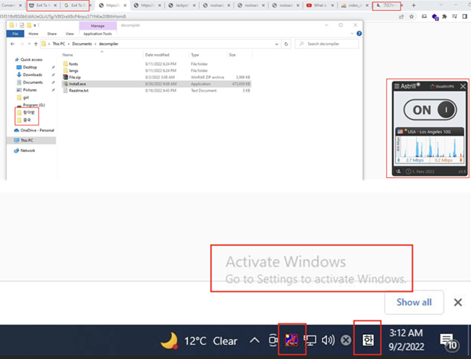Select USA - Los Angeles 10G server
The height and width of the screenshot is (359, 471).
coord(428,132)
